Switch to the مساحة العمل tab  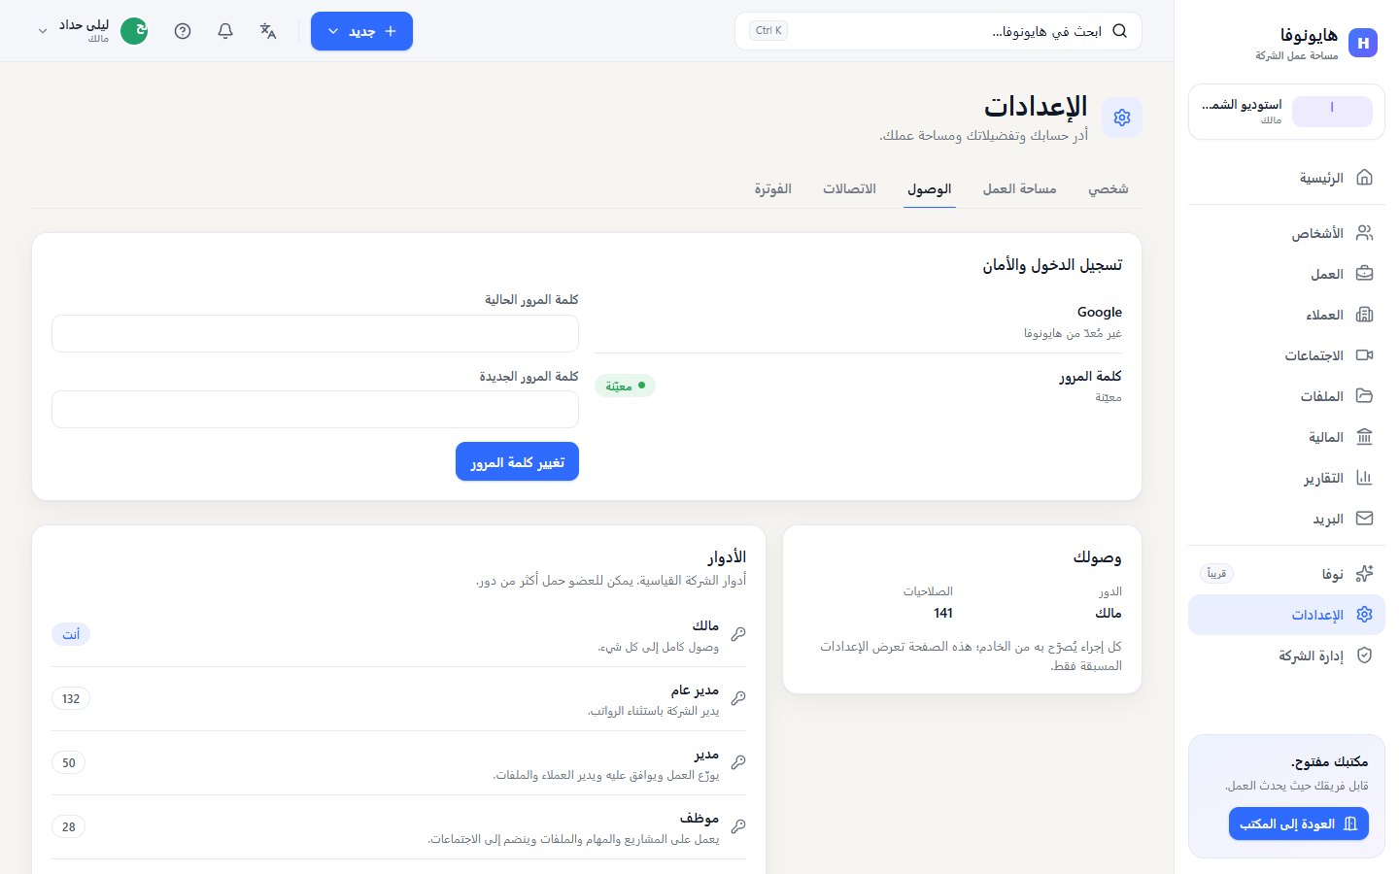point(1019,189)
